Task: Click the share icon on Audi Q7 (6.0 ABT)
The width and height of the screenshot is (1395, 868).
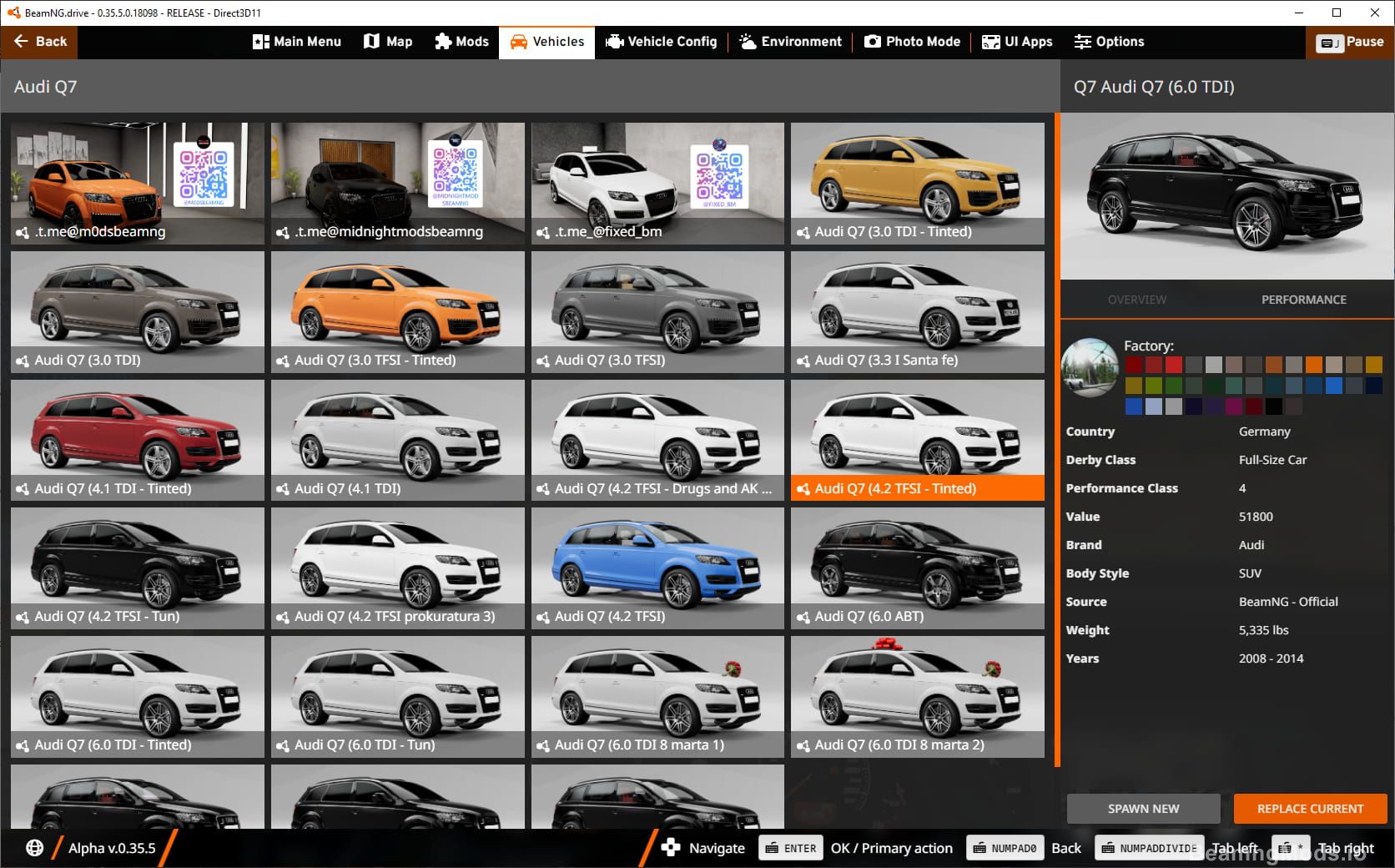Action: coord(803,618)
